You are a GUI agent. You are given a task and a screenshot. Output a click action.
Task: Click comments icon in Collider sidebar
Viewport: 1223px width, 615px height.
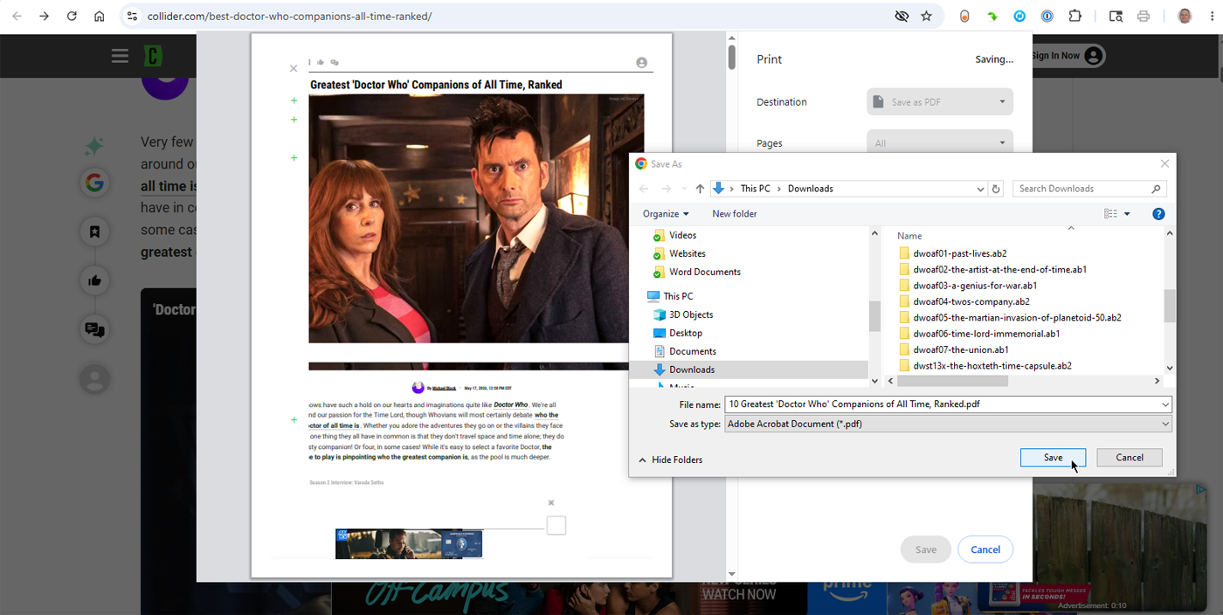(x=94, y=329)
